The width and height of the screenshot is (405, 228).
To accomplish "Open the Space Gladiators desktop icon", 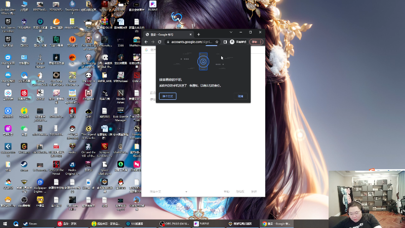I will [104, 168].
